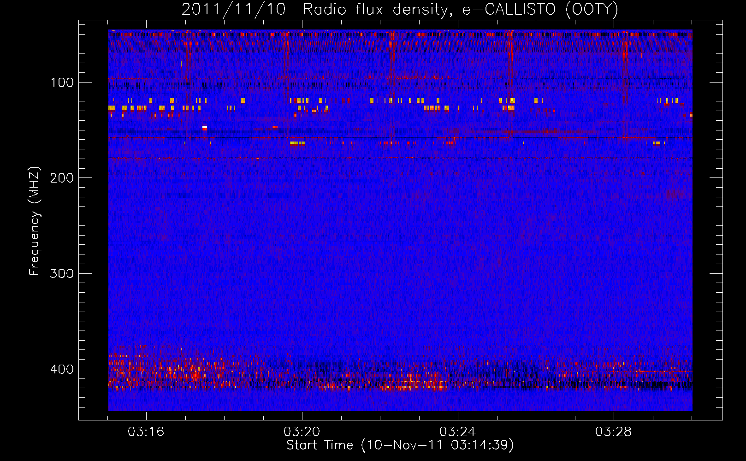Image resolution: width=746 pixels, height=461 pixels.
Task: Click the 400 frequency tick label
Action: click(x=62, y=369)
